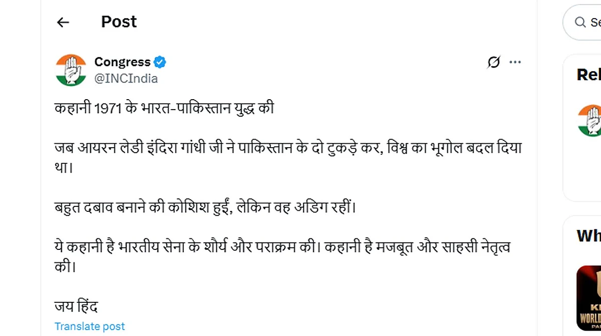Open the @INCIndia handle link
The image size is (601, 336).
click(126, 79)
